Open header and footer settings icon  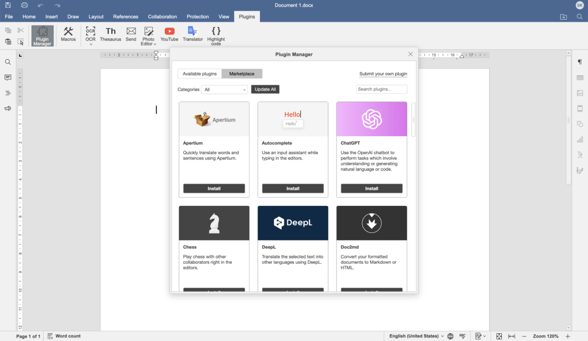click(x=580, y=108)
